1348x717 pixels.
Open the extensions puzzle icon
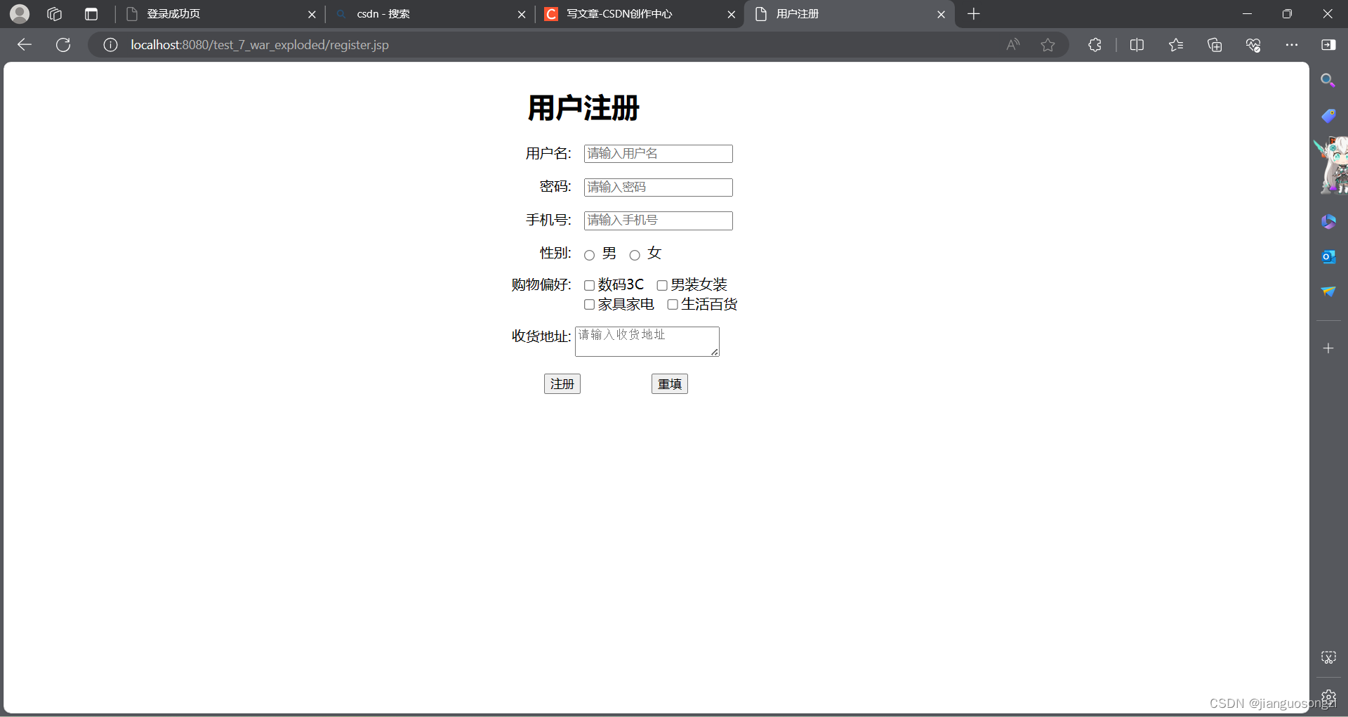pyautogui.click(x=1095, y=45)
